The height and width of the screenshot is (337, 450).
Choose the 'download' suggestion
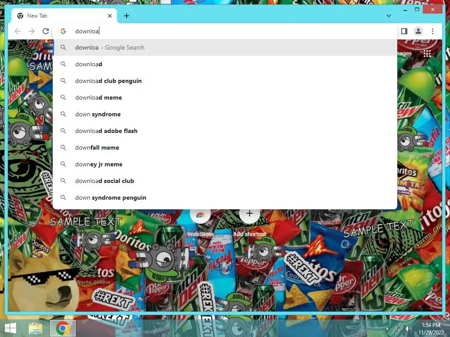tap(225, 64)
